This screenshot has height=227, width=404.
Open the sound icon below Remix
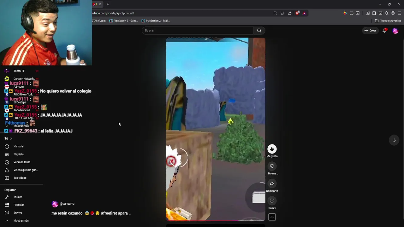click(x=272, y=217)
